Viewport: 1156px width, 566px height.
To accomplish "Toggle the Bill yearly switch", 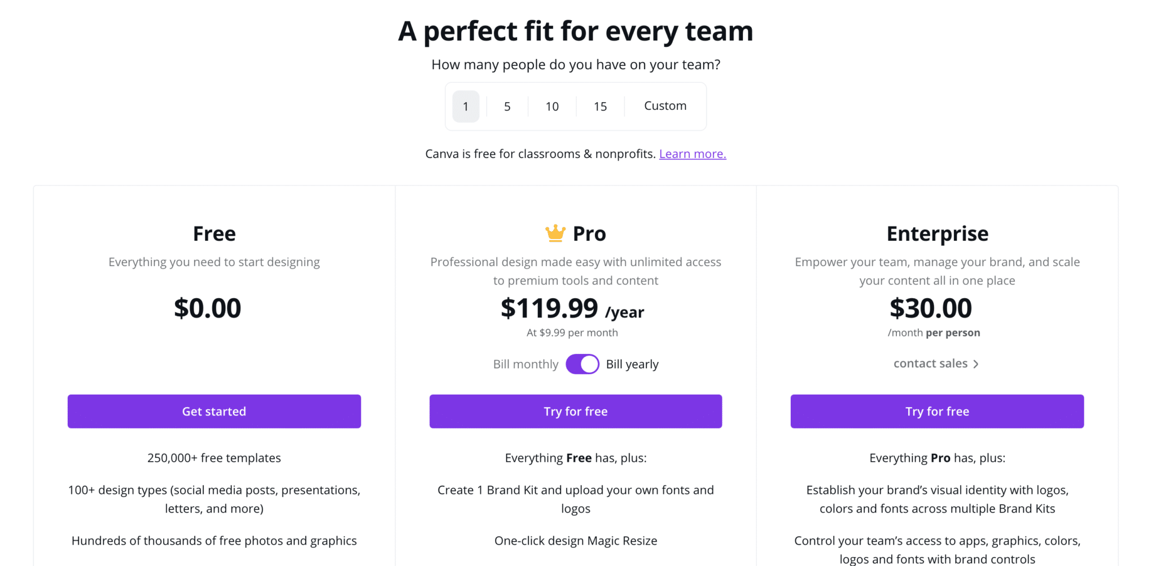I will point(583,364).
